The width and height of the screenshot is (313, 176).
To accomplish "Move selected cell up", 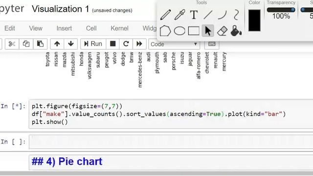I will click(x=57, y=44).
